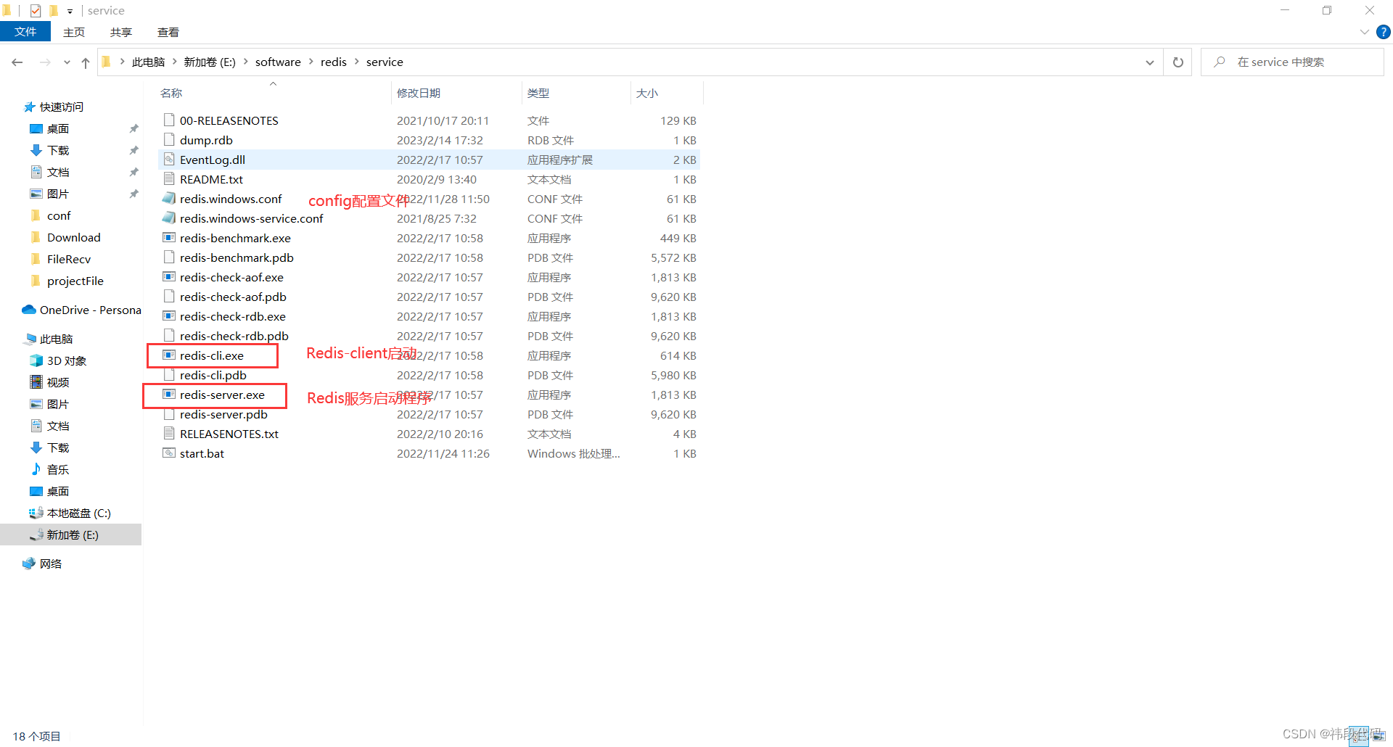Click the Back navigation arrow
Image resolution: width=1393 pixels, height=747 pixels.
(17, 62)
